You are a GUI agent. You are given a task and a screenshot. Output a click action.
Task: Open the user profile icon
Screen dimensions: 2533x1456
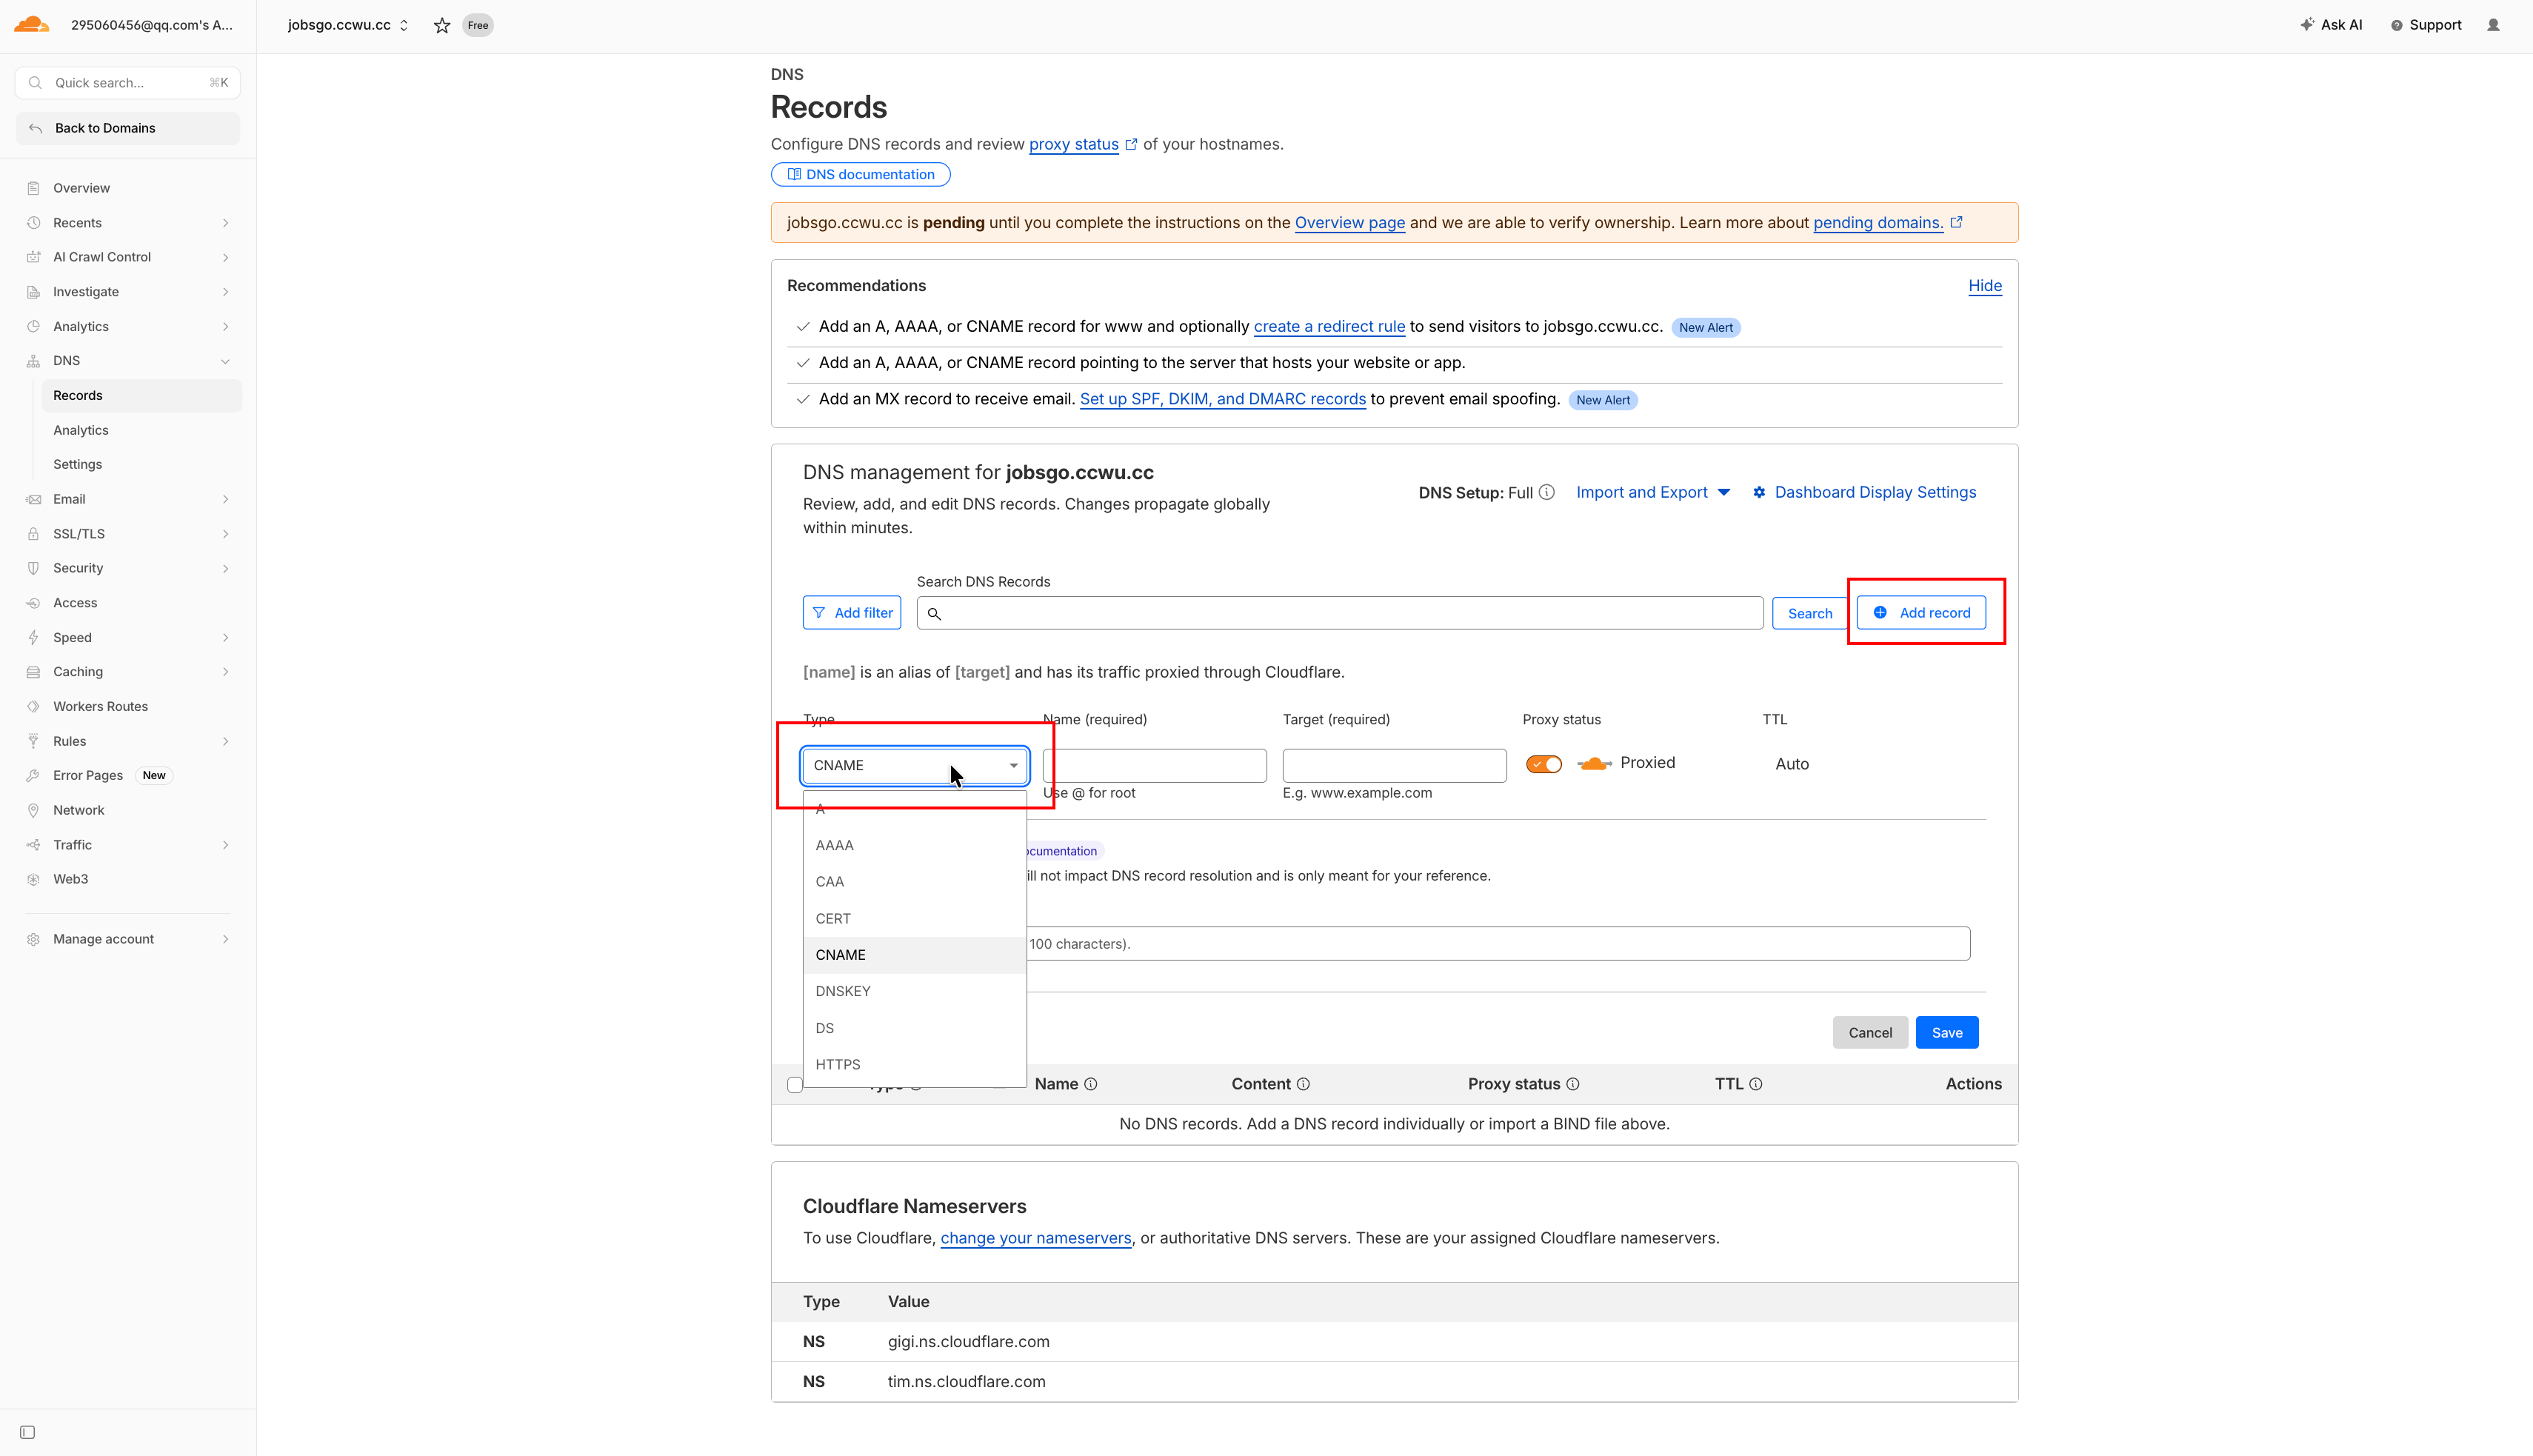[x=2493, y=25]
